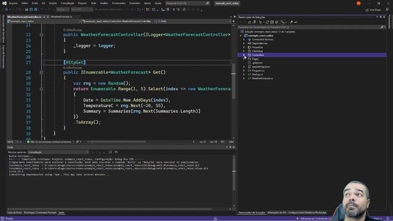This screenshot has width=393, height=221.
Task: Open the Debug configuration dropdown
Action: [x=63, y=10]
